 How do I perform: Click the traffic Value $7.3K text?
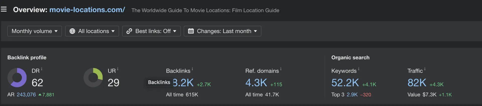tap(422, 95)
